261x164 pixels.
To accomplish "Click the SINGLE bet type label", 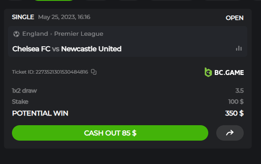I will point(23,17).
